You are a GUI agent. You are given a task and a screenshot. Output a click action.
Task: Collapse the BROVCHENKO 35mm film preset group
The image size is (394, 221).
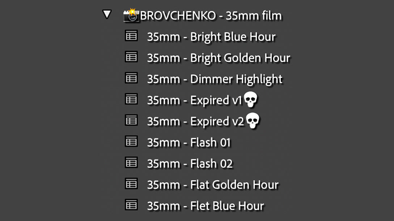point(107,15)
